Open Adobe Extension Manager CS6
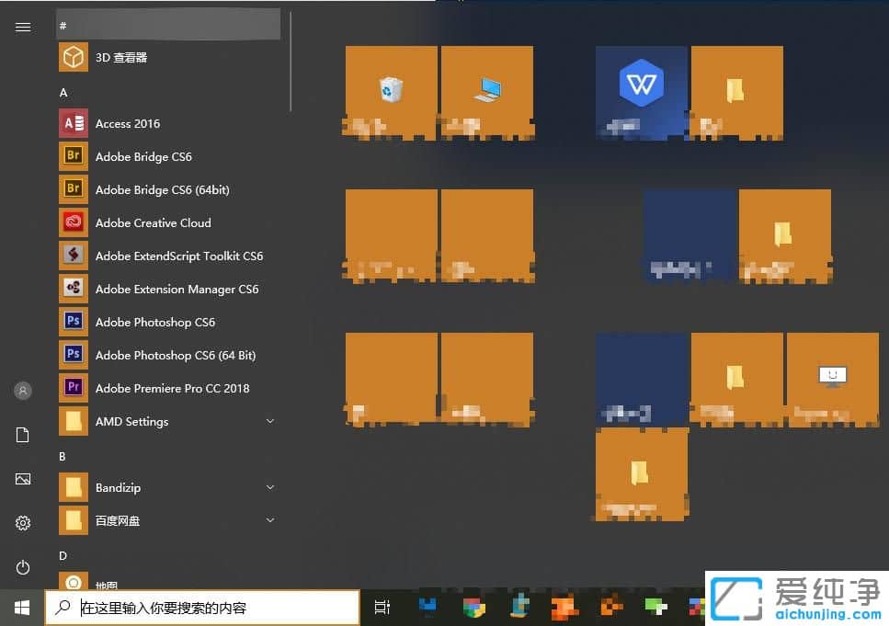The width and height of the screenshot is (889, 626). [177, 289]
